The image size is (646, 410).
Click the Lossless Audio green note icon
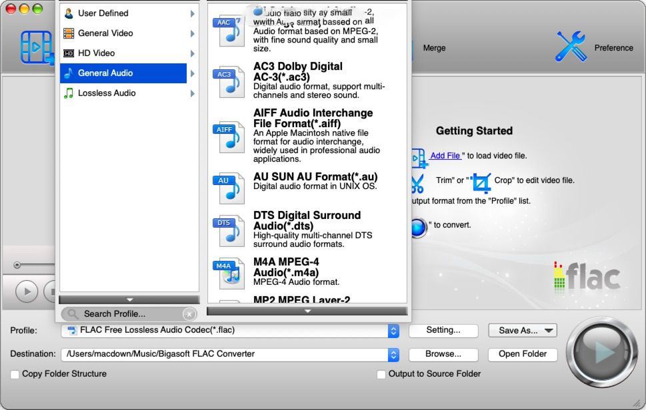(x=69, y=93)
